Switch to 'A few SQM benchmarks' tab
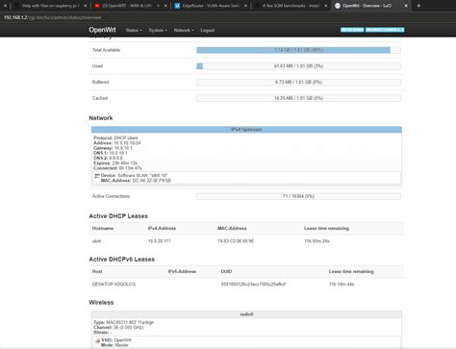 pos(291,6)
